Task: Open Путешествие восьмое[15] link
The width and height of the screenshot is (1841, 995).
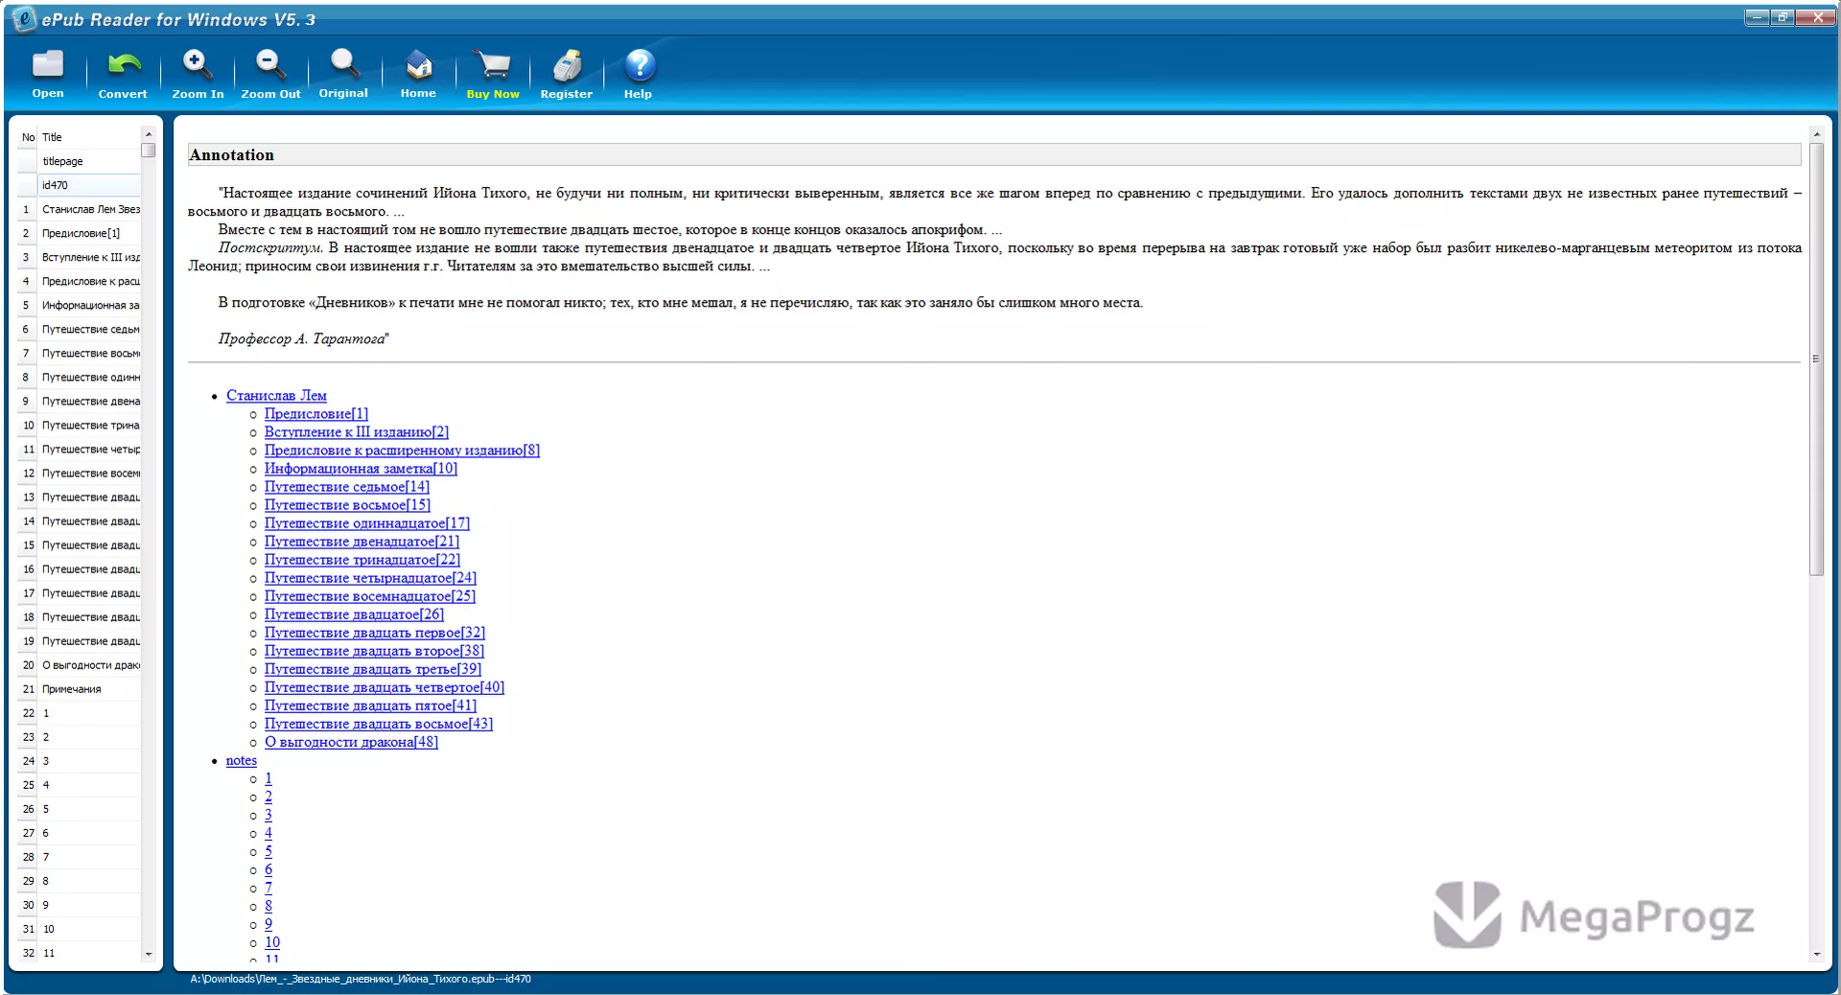Action: click(347, 504)
